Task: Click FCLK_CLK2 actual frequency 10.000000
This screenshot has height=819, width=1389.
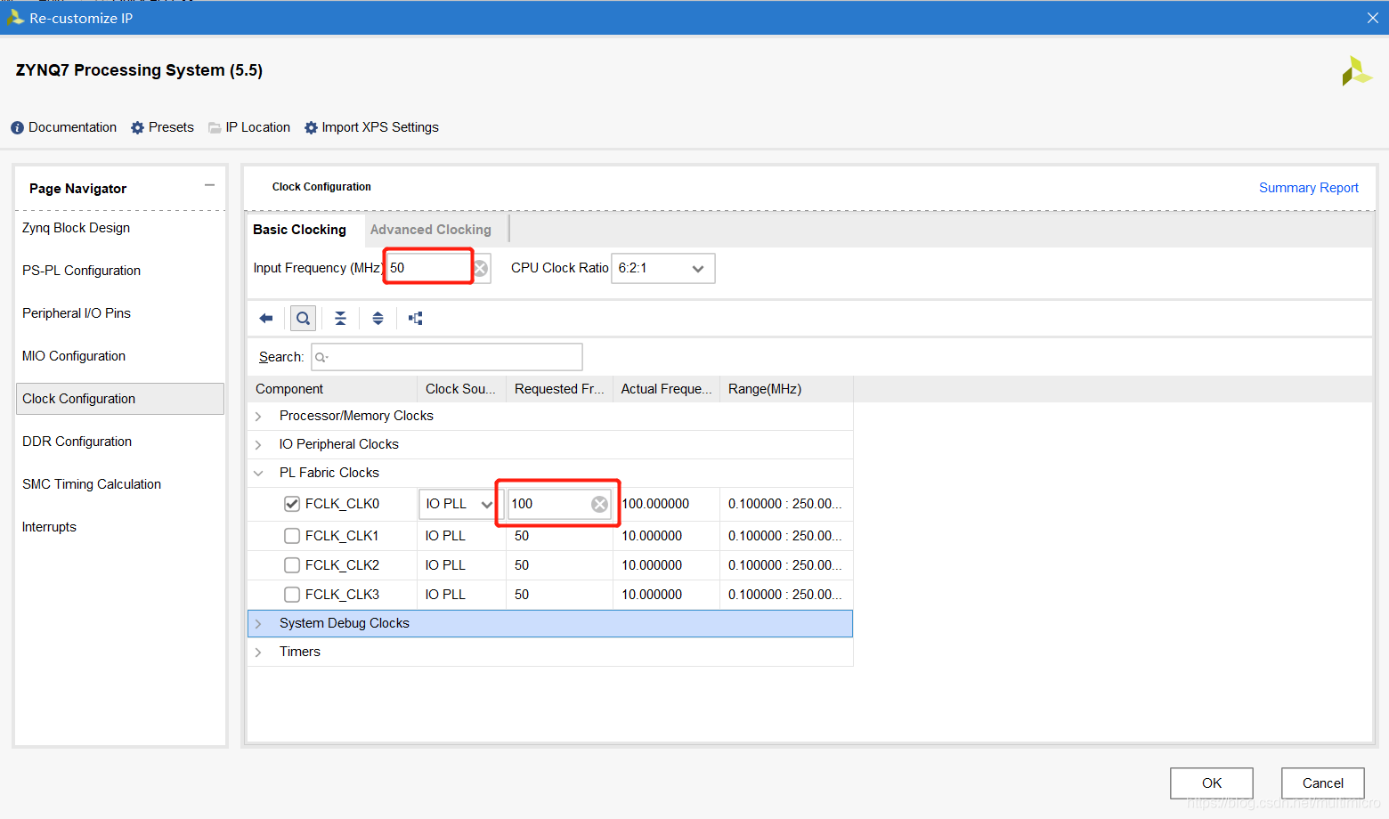Action: click(652, 565)
